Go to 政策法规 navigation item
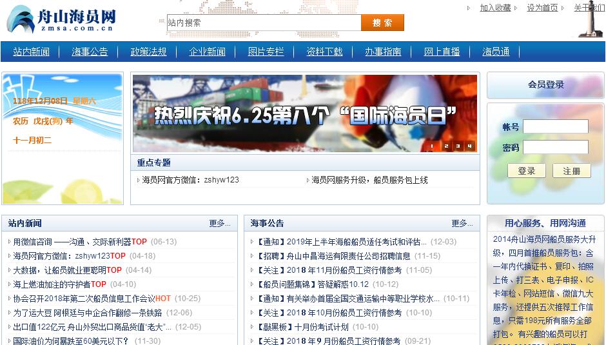This screenshot has height=345, width=606. [148, 52]
